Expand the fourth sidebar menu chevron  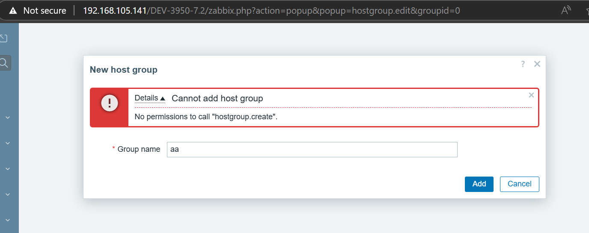click(x=8, y=194)
